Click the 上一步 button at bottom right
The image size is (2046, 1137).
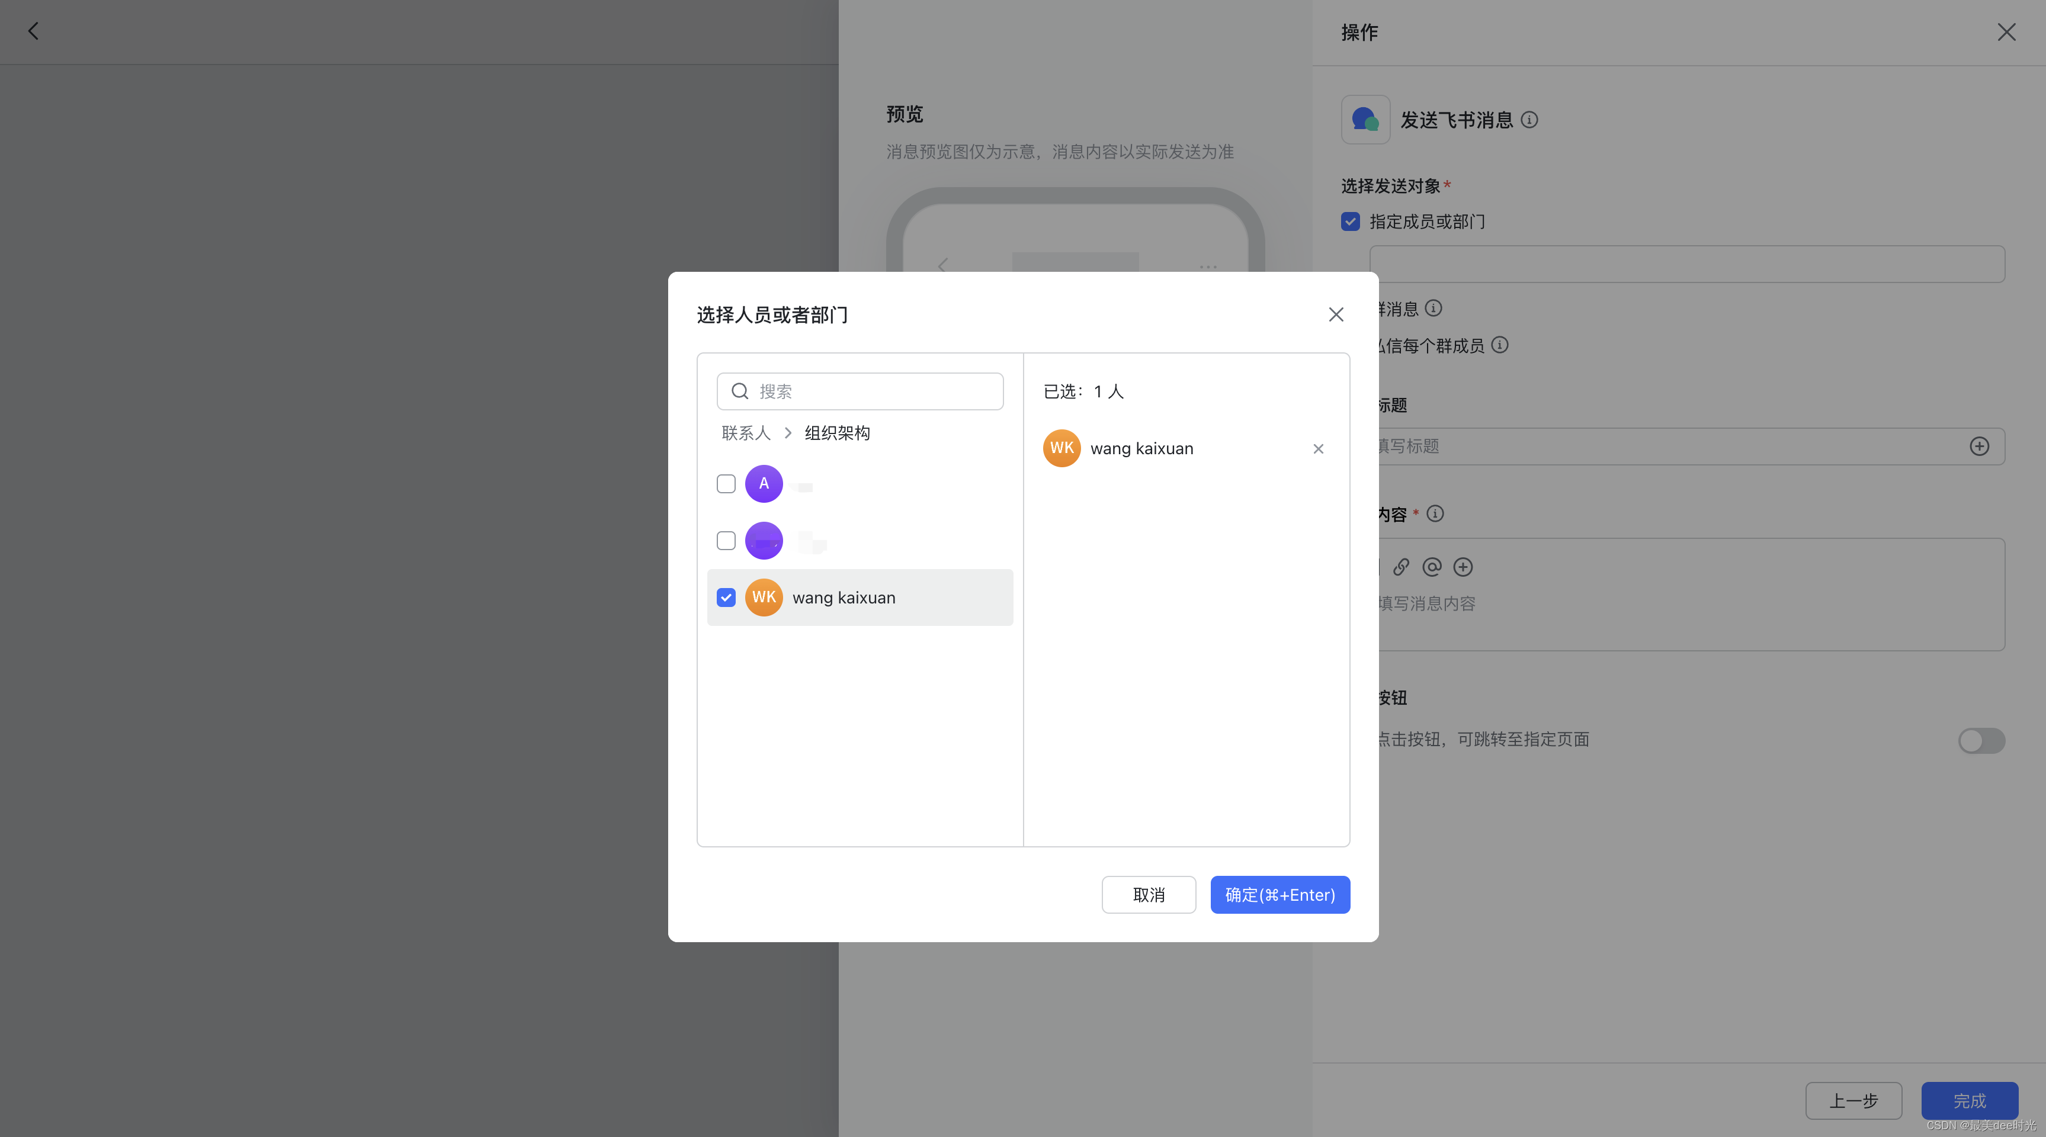tap(1854, 1100)
